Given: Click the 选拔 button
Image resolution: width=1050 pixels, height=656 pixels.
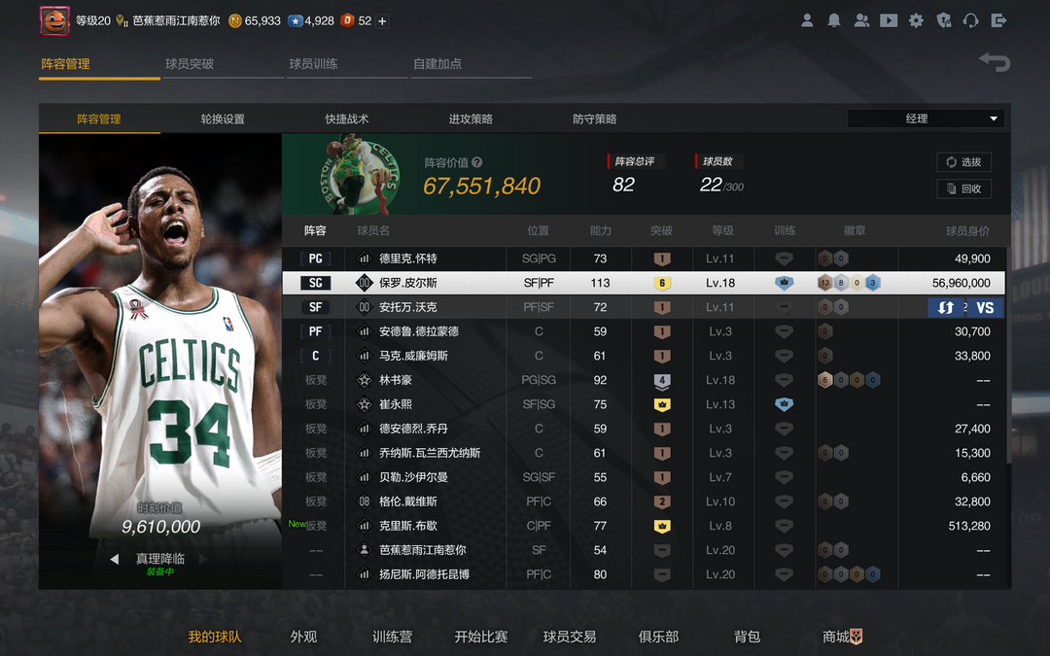Looking at the screenshot, I should (x=963, y=162).
